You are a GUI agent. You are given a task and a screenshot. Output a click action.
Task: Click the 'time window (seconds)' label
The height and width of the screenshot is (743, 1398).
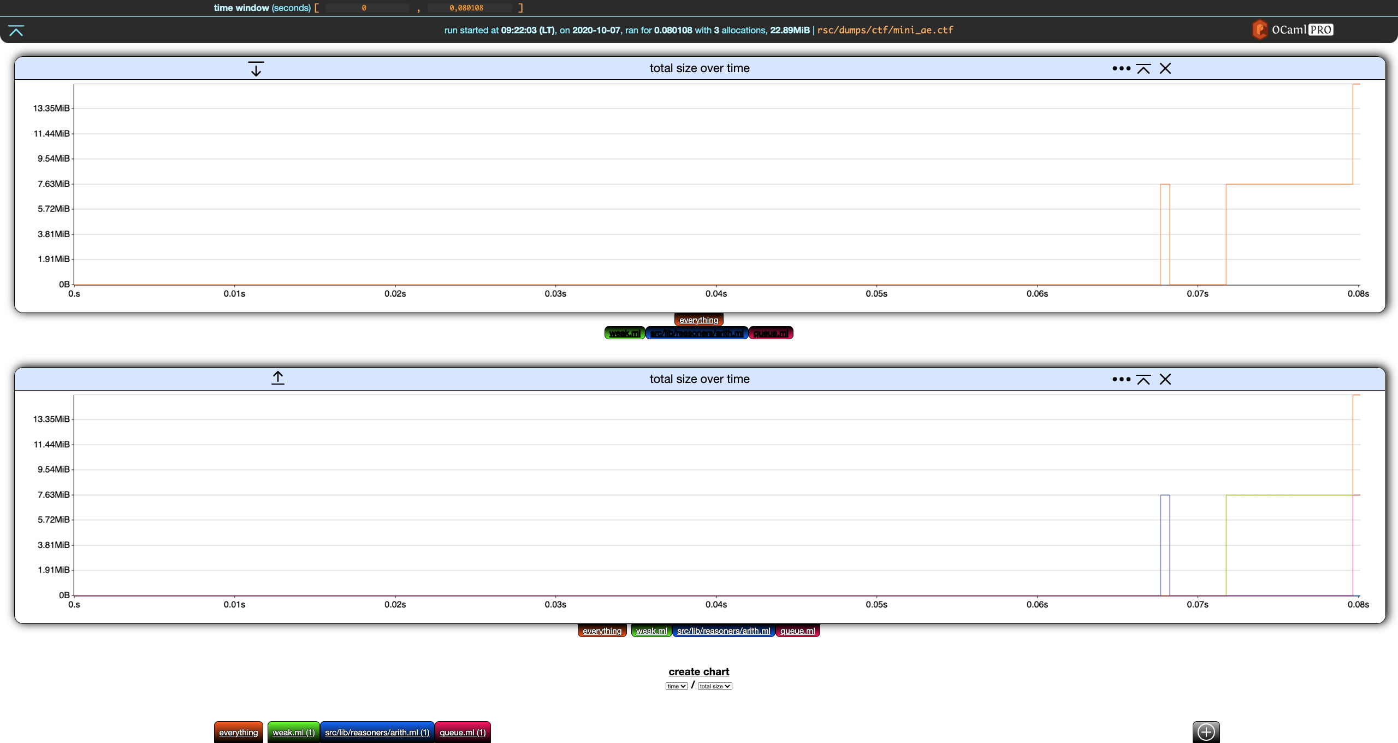262,8
